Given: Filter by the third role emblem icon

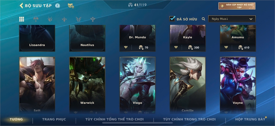Looking at the screenshot, I should [64, 19].
